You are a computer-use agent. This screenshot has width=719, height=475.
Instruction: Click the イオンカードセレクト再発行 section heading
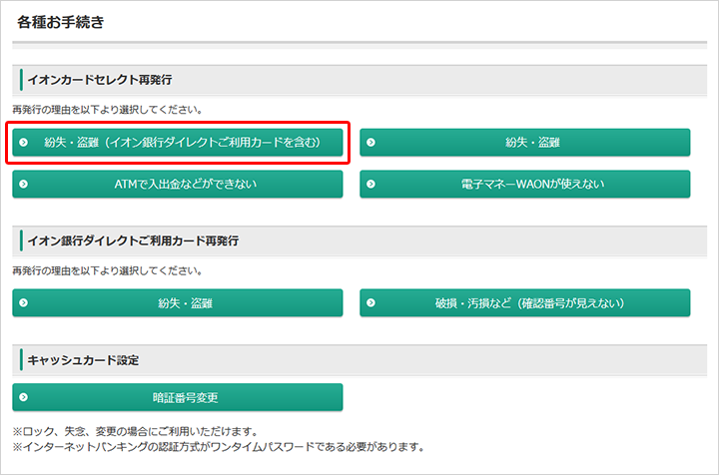tap(100, 80)
